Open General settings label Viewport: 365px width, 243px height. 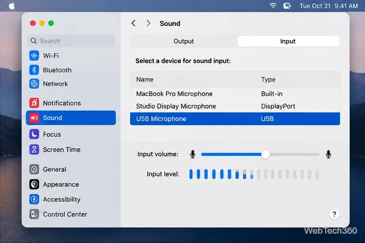[54, 169]
